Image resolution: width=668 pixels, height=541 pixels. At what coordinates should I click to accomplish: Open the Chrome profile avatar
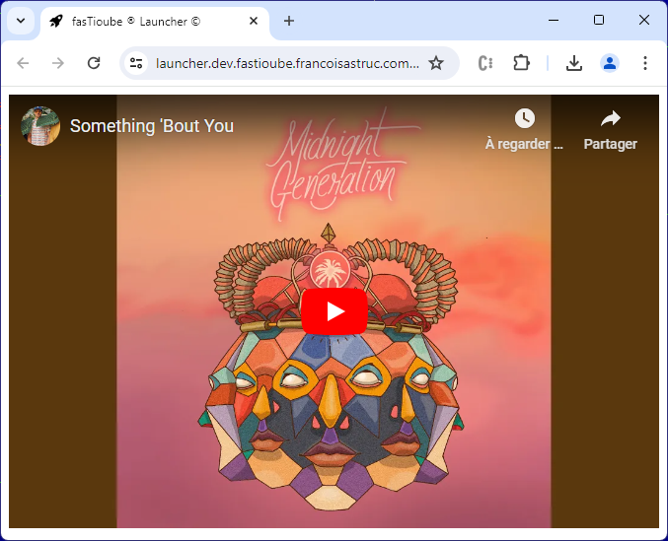point(610,63)
